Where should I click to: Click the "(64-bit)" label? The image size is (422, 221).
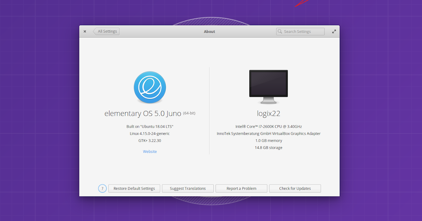189,113
